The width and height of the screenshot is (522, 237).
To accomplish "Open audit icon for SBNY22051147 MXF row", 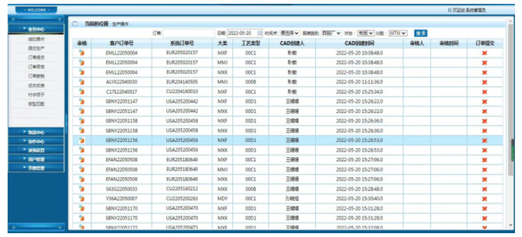I will [81, 101].
